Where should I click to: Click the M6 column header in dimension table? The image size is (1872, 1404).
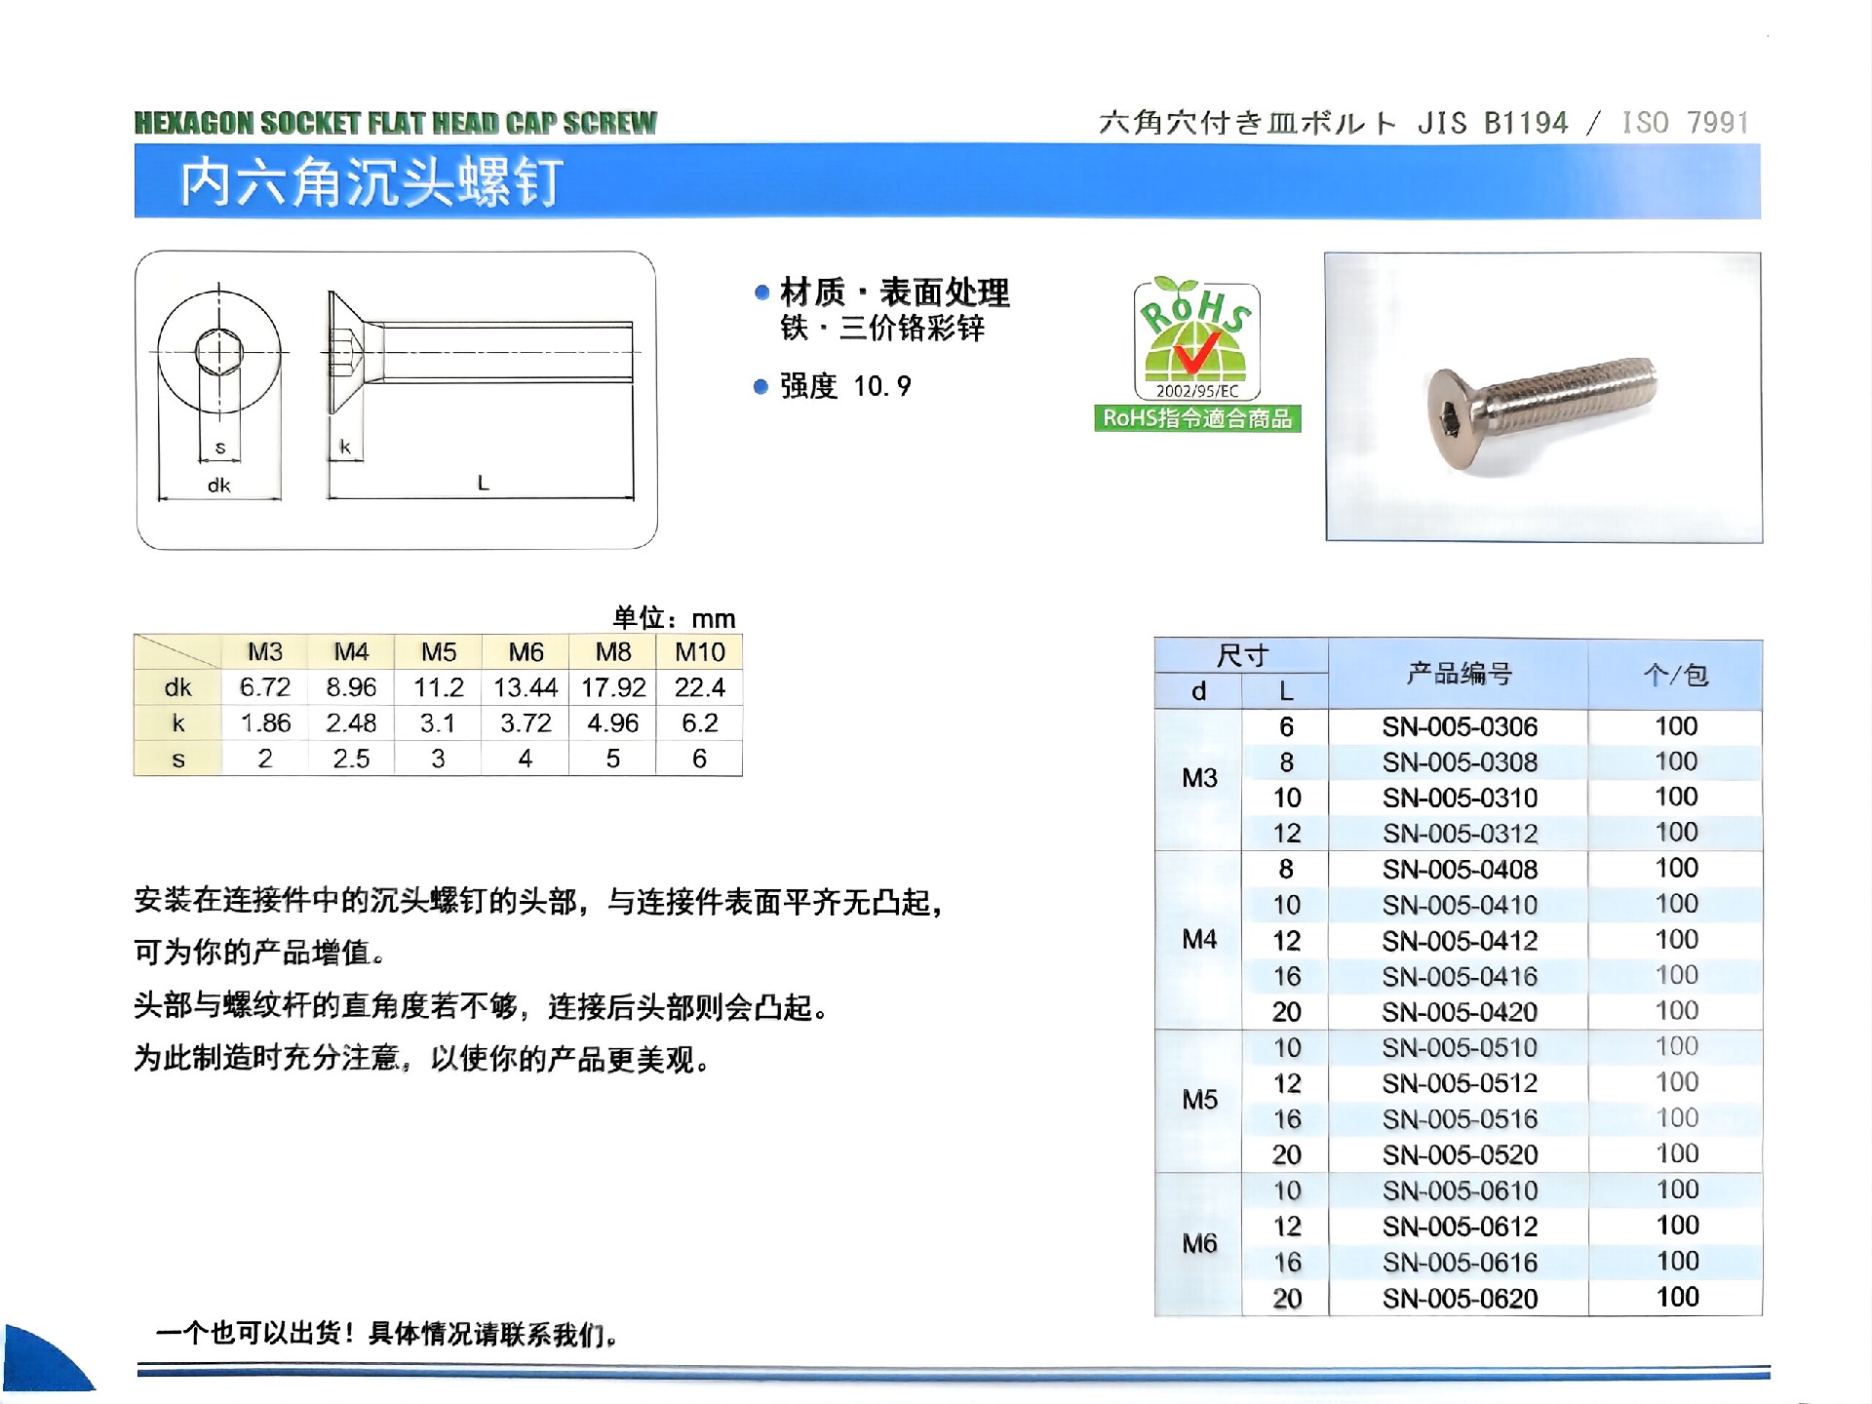pyautogui.click(x=526, y=651)
